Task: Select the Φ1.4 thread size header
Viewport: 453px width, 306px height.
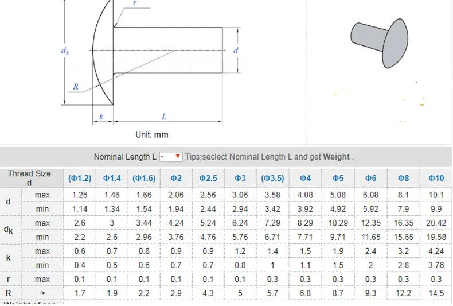Action: click(112, 178)
